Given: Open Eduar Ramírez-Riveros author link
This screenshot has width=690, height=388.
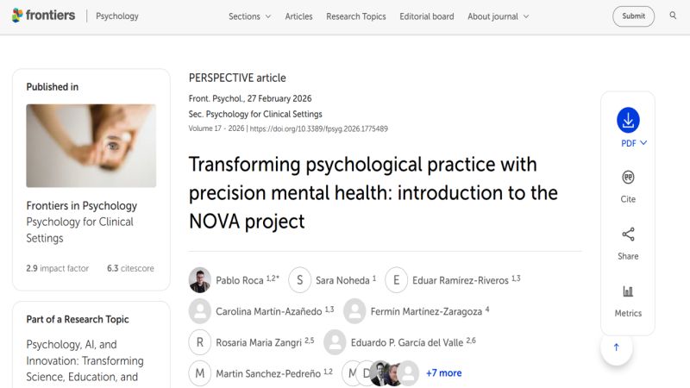Looking at the screenshot, I should 461,280.
